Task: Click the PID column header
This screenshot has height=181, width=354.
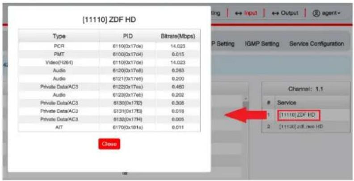Action: 128,36
